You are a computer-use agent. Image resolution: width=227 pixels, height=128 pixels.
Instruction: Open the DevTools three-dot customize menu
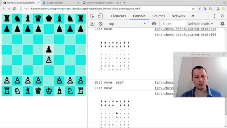coord(214,16)
